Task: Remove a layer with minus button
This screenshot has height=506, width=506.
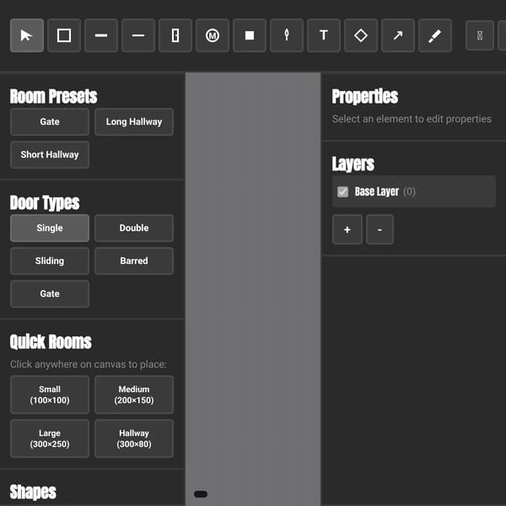Action: coord(379,229)
